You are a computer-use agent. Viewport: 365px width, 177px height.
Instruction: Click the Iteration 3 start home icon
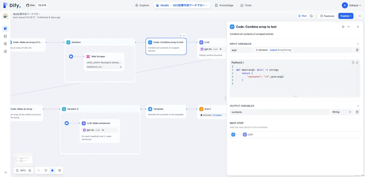point(67,123)
